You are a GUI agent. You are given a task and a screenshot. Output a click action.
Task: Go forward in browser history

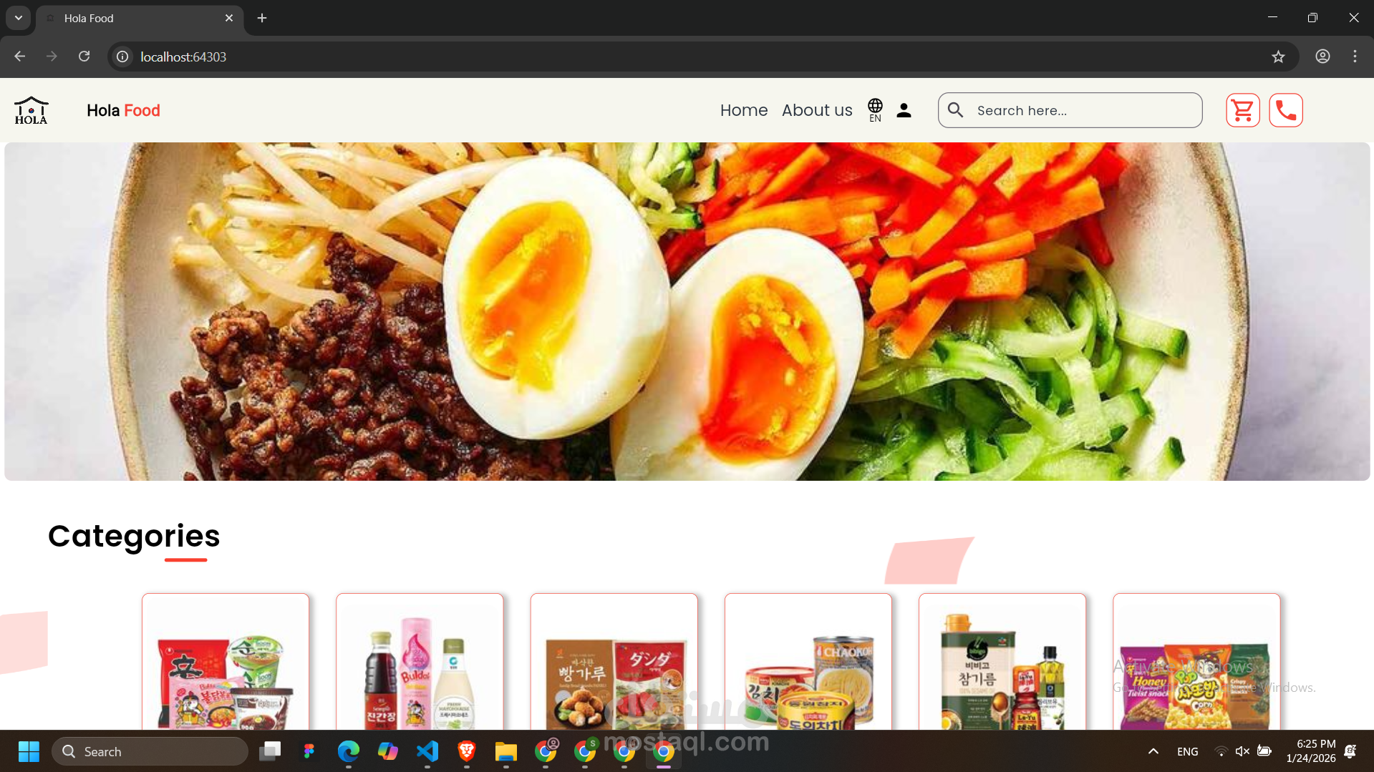52,57
